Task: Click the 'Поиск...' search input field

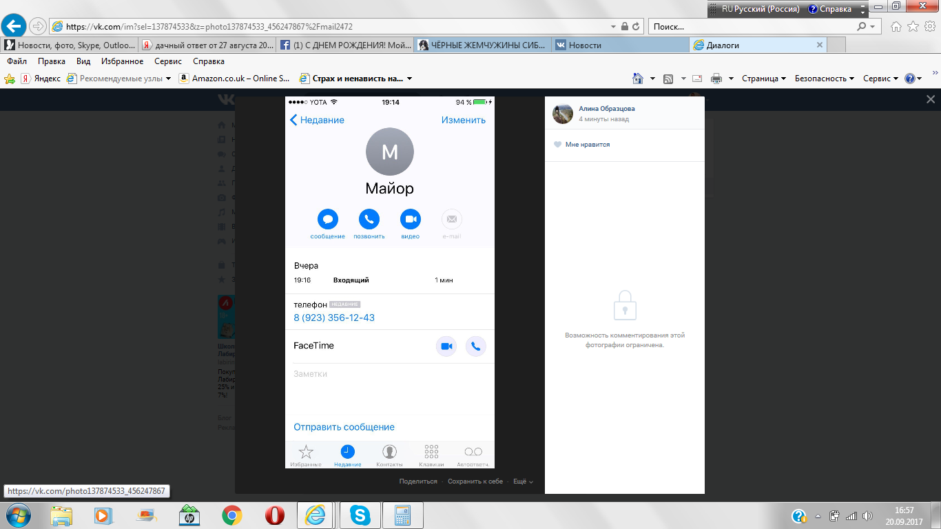Action: 752,26
